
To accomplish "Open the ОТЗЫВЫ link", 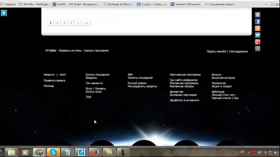I will 51,51.
